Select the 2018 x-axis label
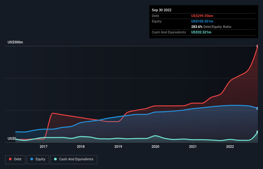This screenshot has width=263, height=169. 81,147
